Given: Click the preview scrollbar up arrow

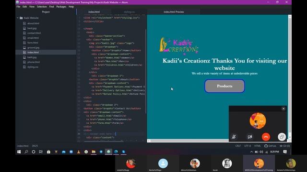Looking at the screenshot, I should pos(290,17).
